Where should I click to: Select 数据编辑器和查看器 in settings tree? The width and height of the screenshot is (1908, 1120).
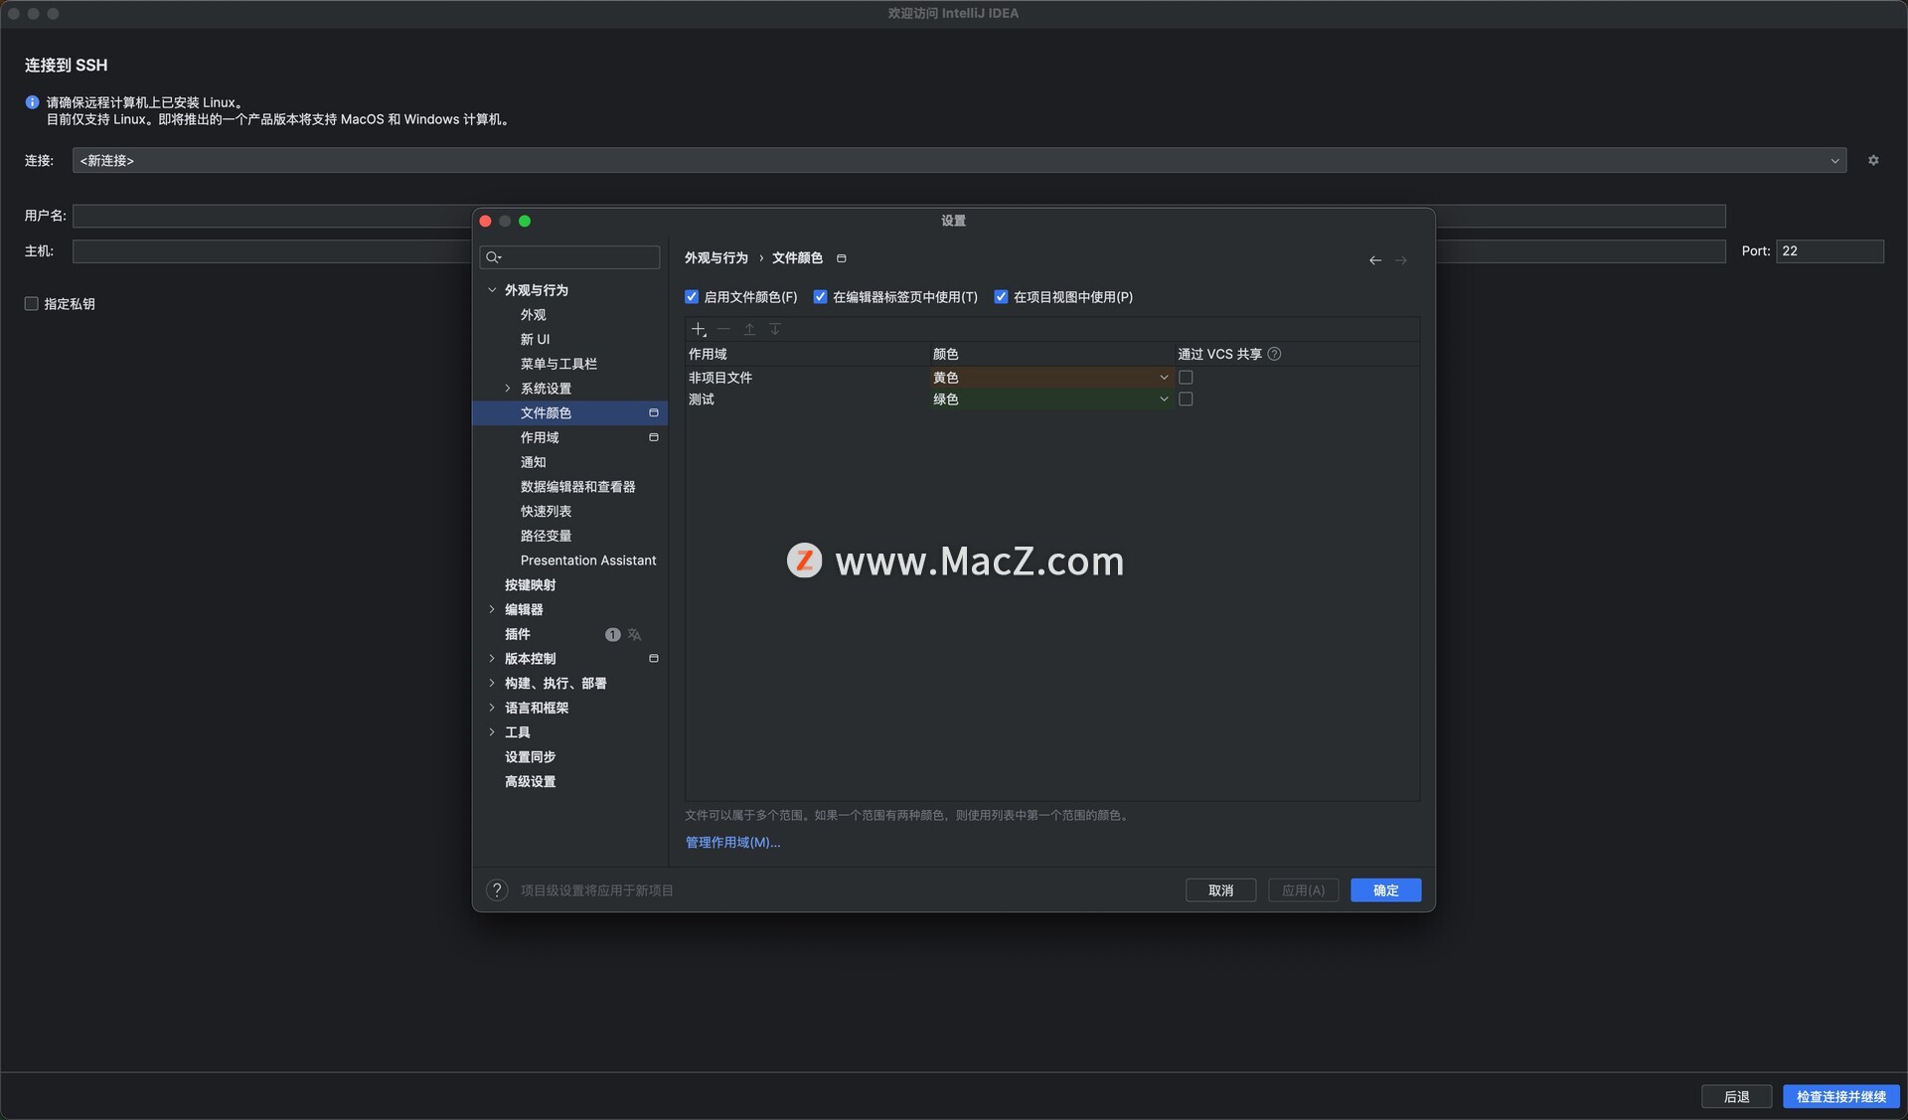[577, 487]
